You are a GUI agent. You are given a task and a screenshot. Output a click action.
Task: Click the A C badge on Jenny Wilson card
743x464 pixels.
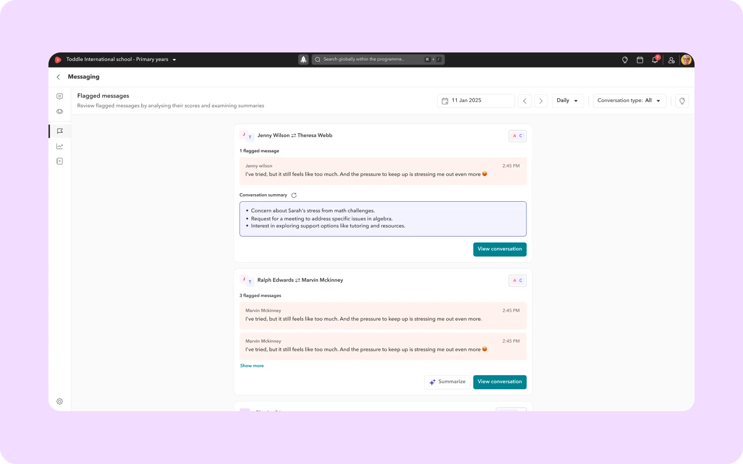[518, 136]
